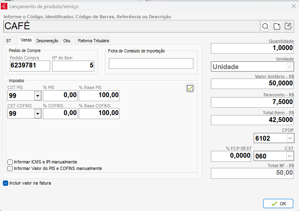Check Informar Valor do PIS e COFINS manualmente
Image resolution: width=299 pixels, height=211 pixels.
10,168
